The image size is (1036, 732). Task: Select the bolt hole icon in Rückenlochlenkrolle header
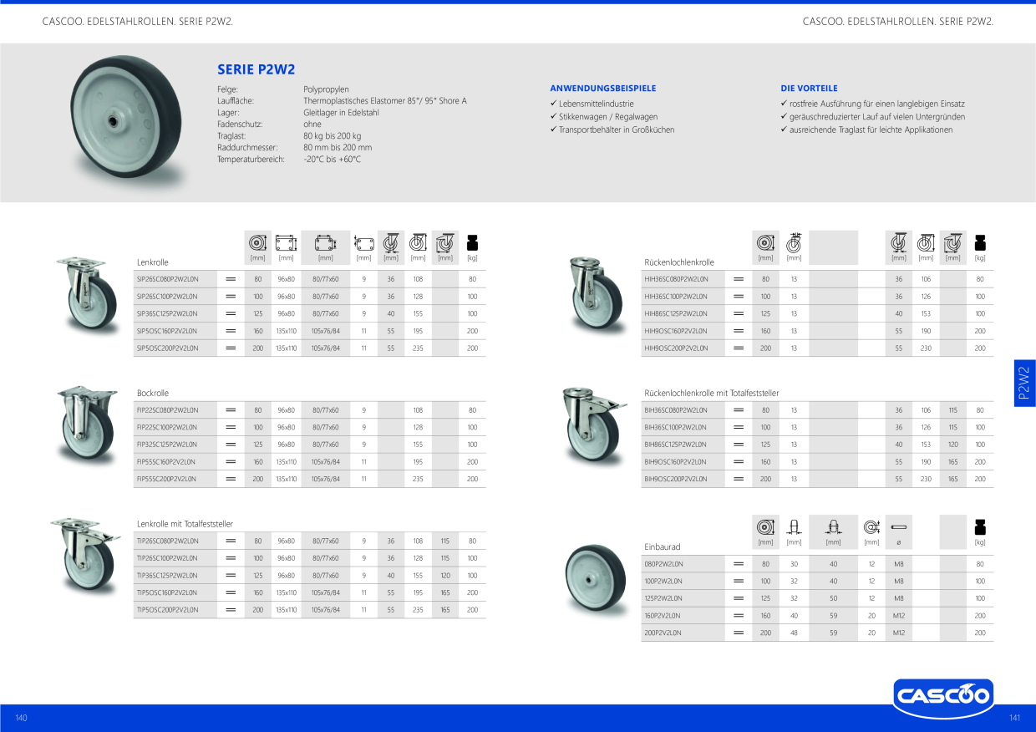coord(794,242)
